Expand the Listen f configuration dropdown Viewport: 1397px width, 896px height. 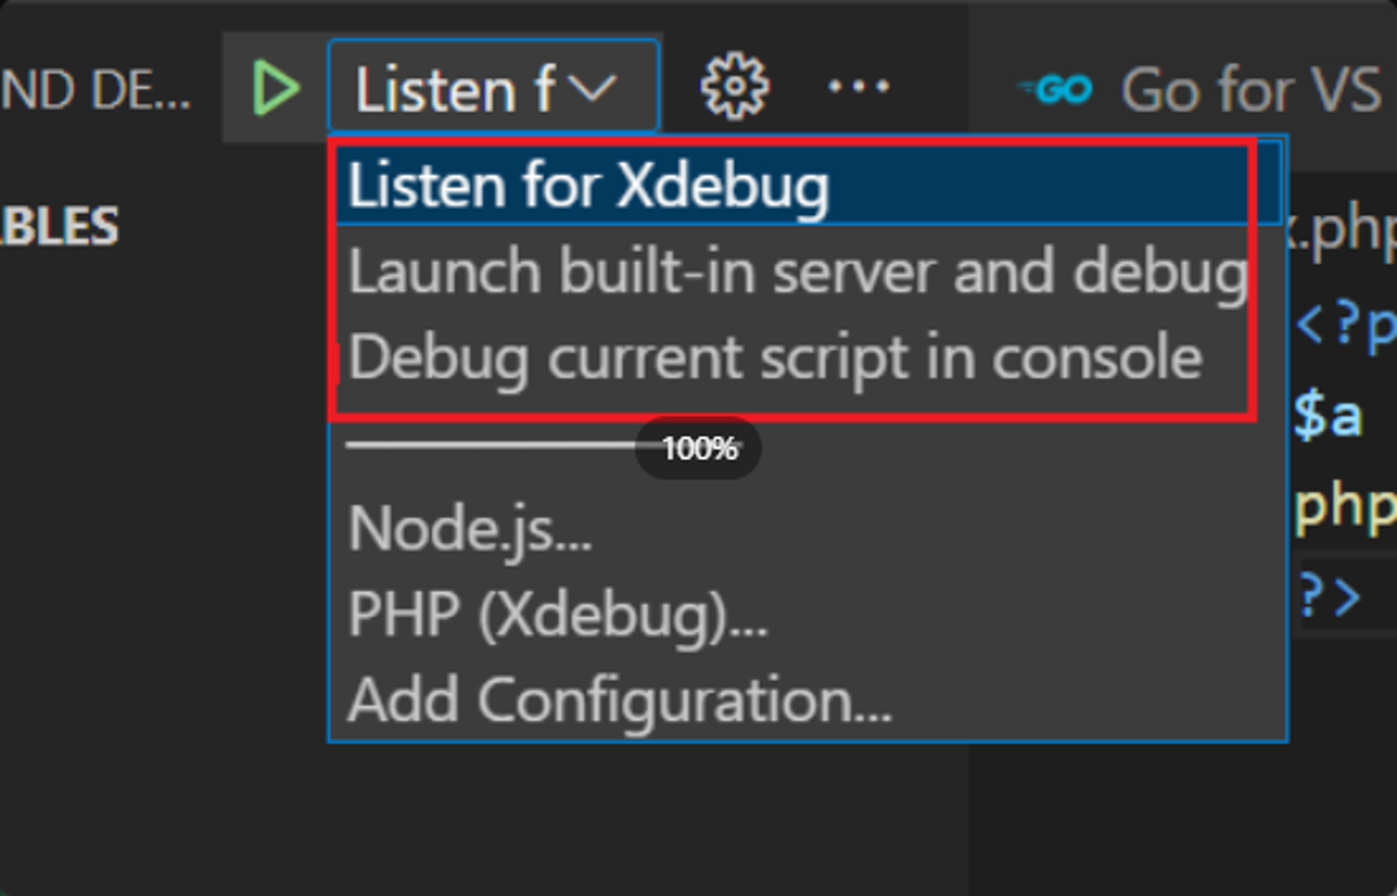pos(493,86)
